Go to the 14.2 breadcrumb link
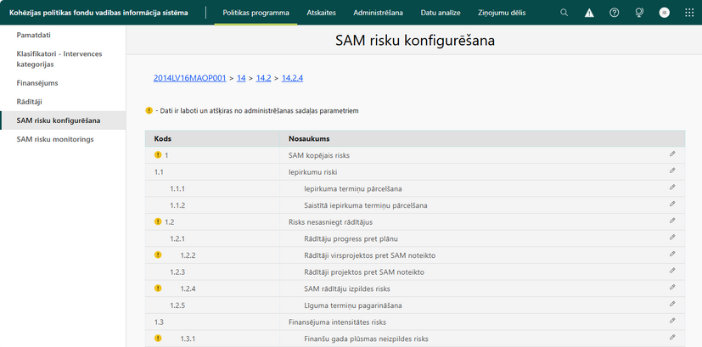The height and width of the screenshot is (347, 702). click(x=264, y=78)
